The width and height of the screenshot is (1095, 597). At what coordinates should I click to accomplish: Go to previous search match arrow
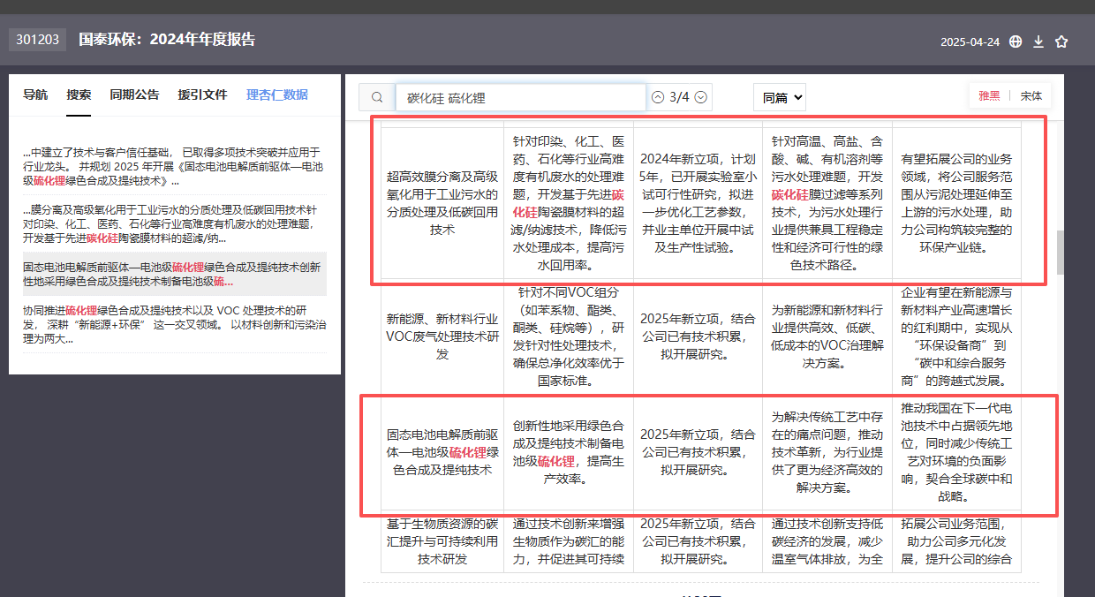pos(658,97)
